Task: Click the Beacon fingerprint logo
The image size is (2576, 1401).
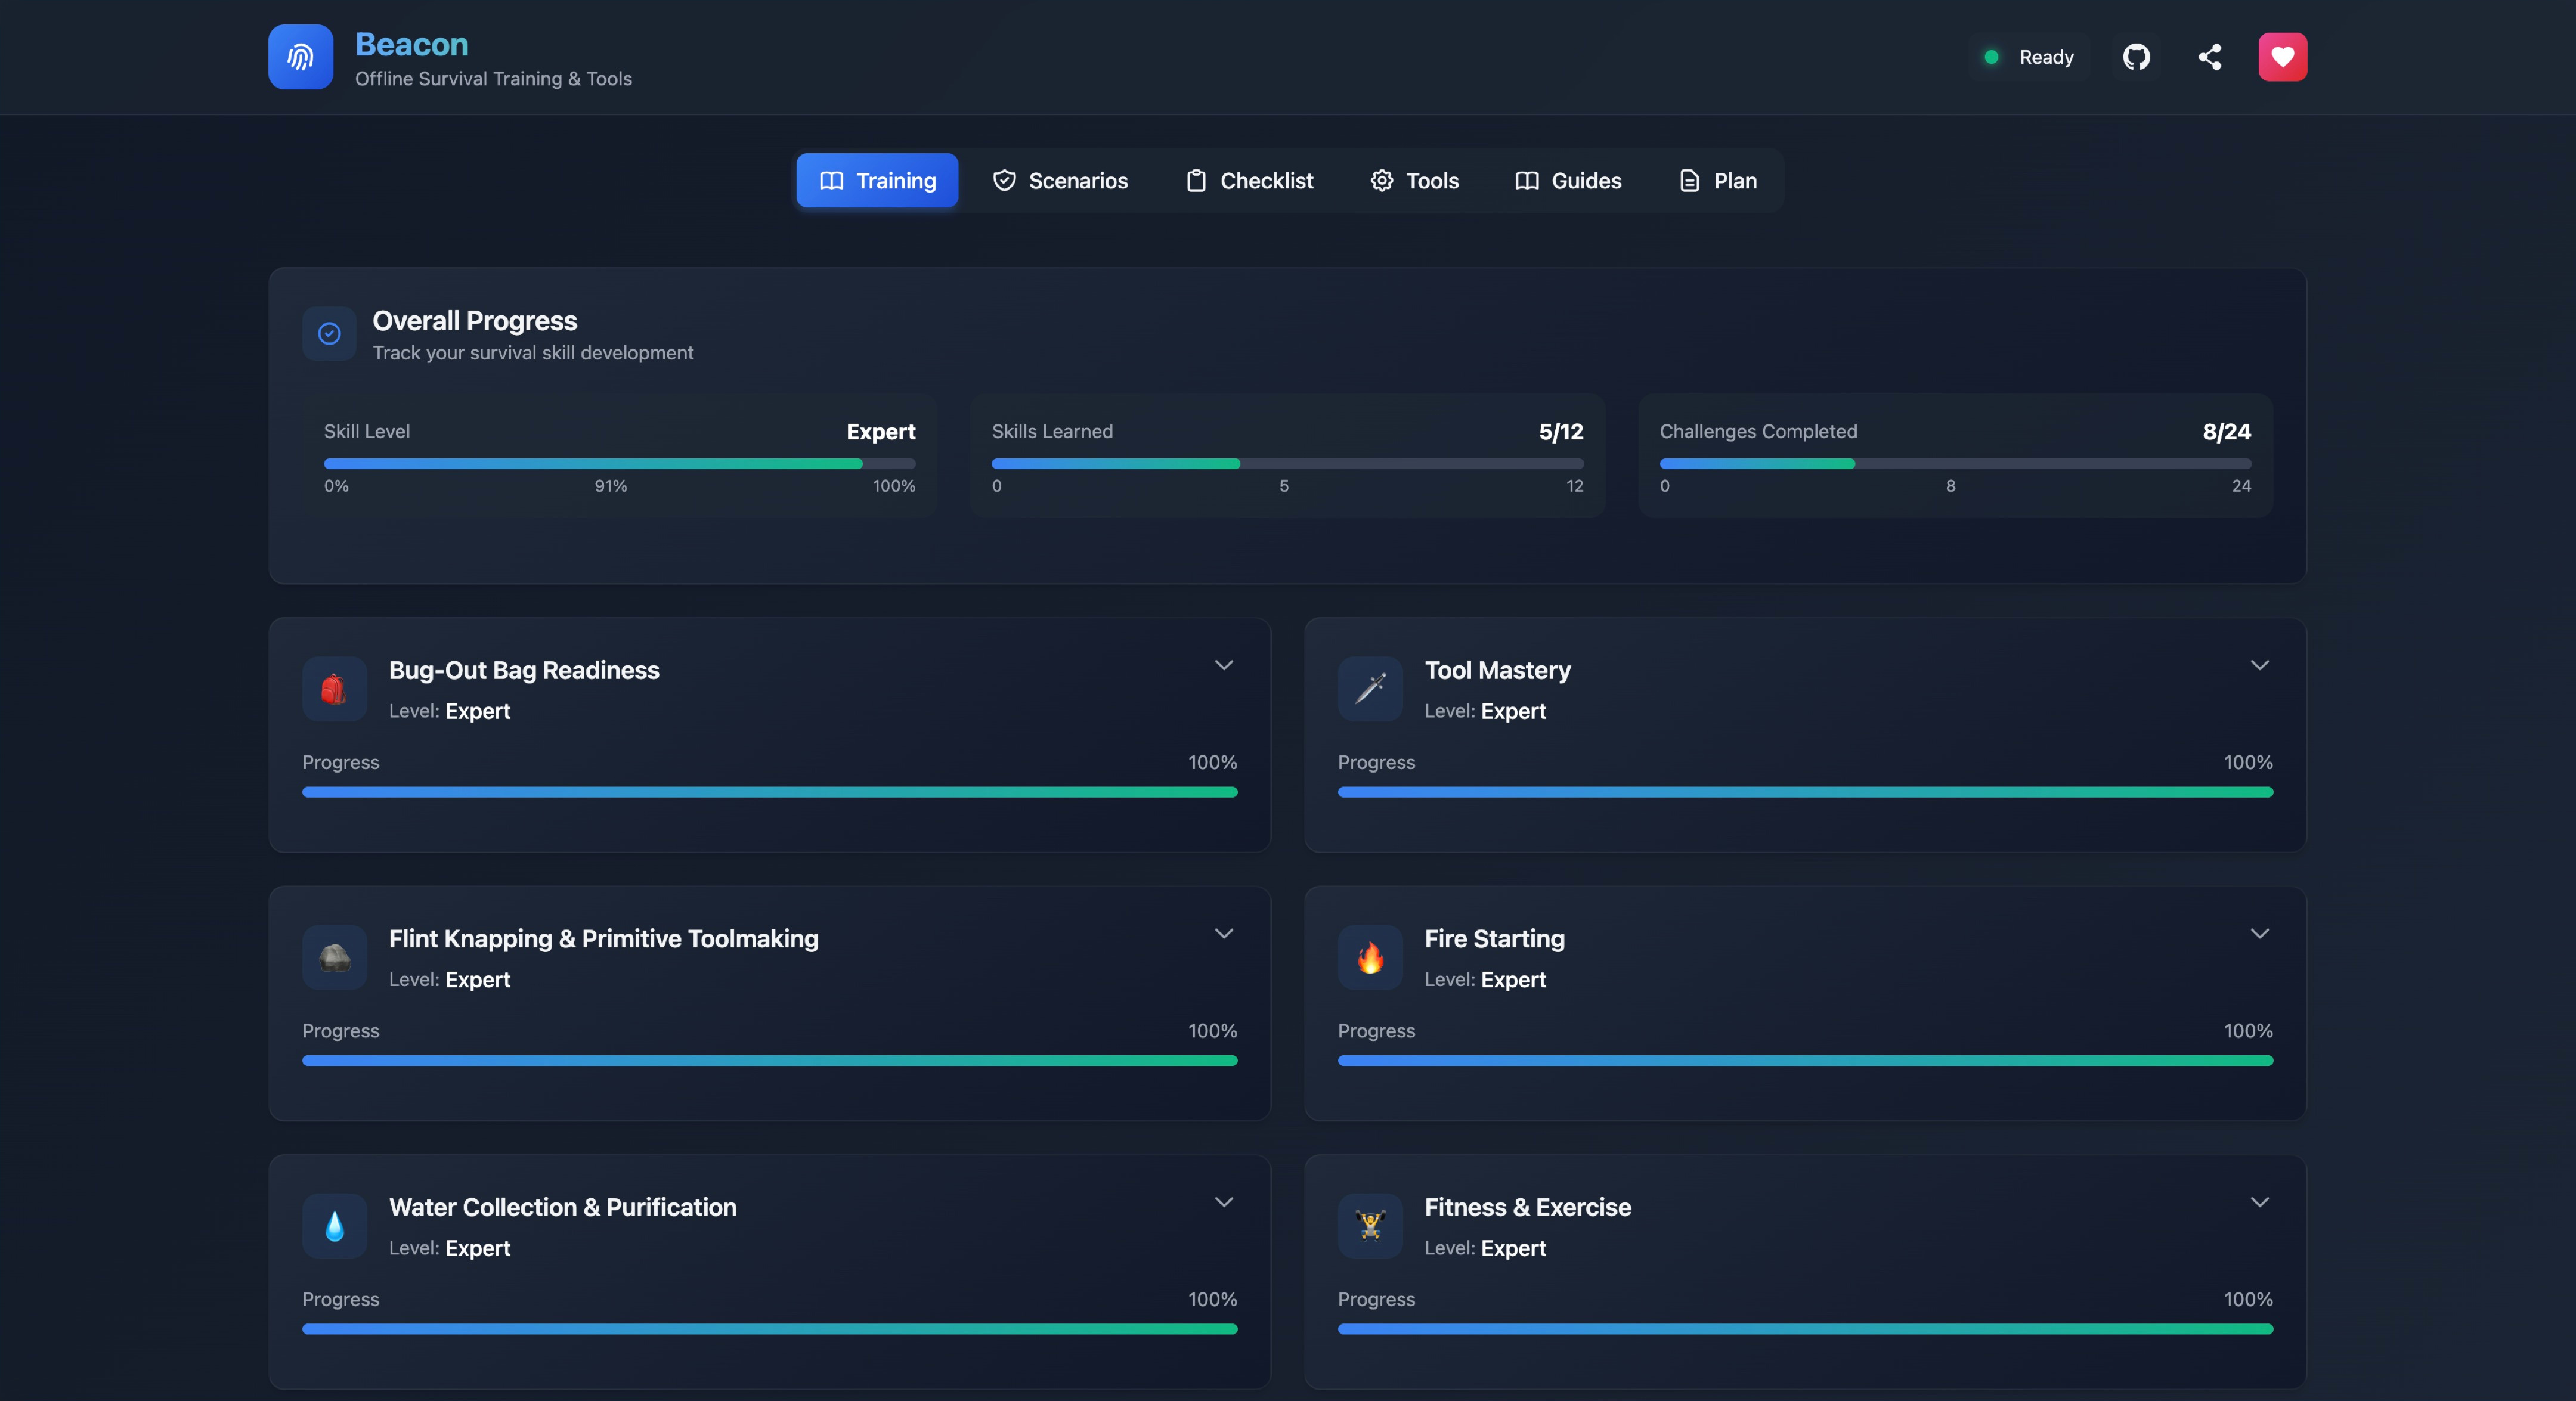Action: coord(300,57)
